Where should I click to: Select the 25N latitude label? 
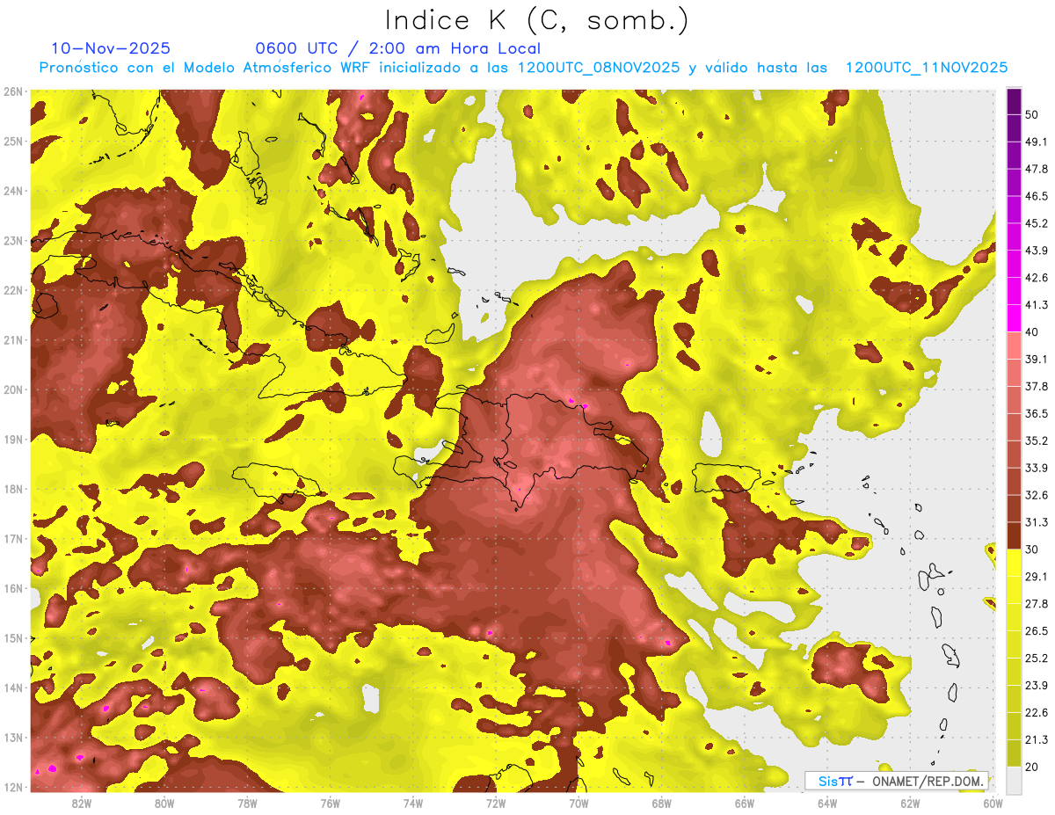click(12, 141)
